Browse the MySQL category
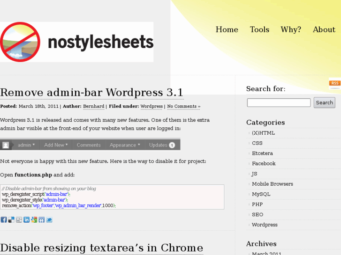The height and width of the screenshot is (255, 341). click(x=261, y=194)
